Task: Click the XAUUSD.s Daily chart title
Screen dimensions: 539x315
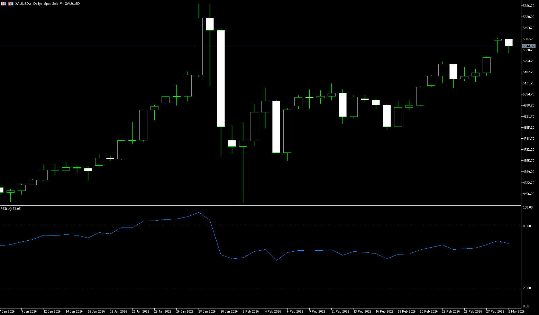Action: pyautogui.click(x=47, y=3)
